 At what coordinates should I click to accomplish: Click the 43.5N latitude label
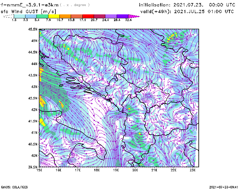click(33, 75)
